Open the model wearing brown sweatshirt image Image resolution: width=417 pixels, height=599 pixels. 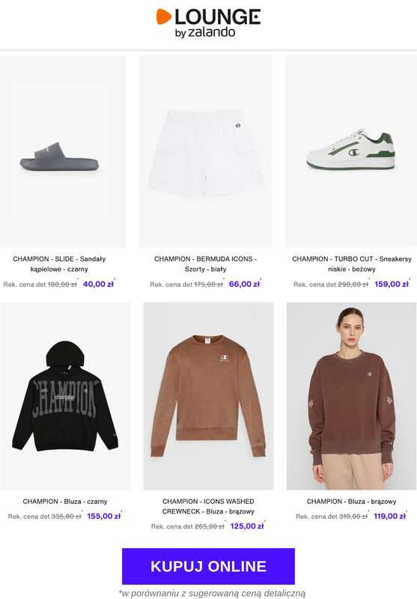pos(351,396)
